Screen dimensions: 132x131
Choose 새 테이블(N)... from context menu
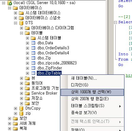point(92,78)
